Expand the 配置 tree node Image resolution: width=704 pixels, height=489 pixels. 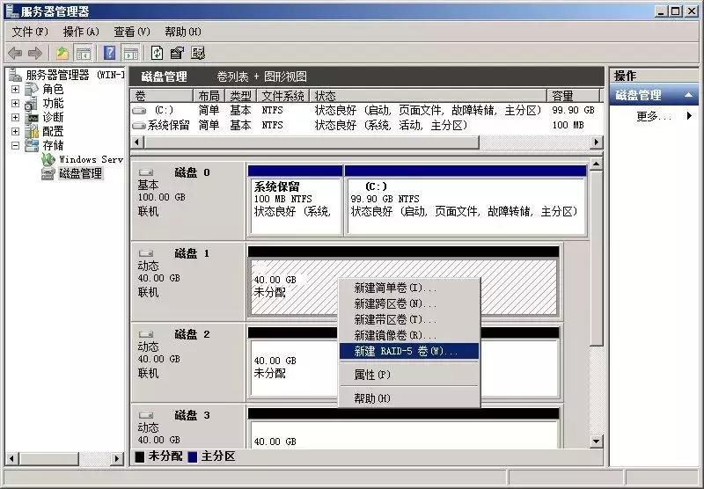coord(15,131)
